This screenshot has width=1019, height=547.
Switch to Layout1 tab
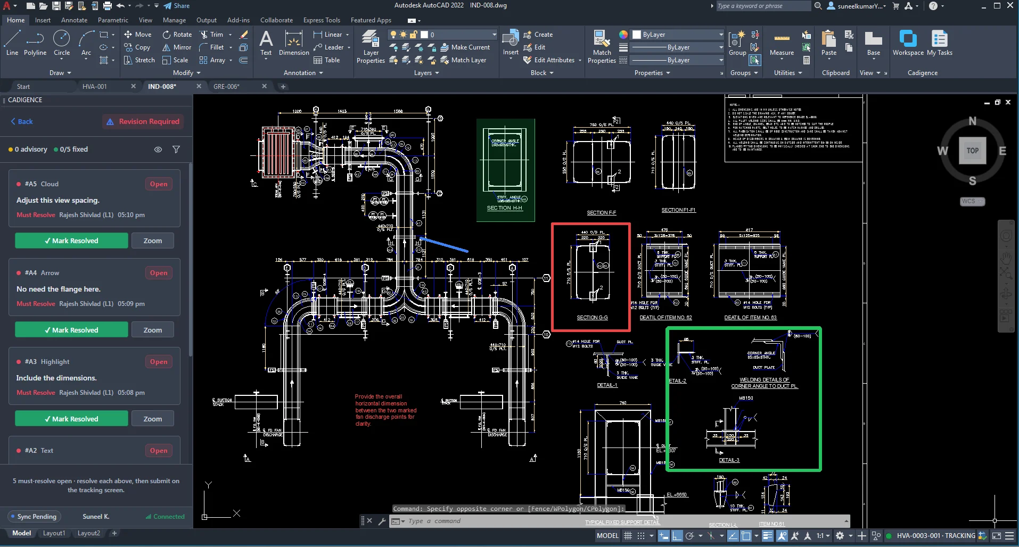(x=54, y=533)
